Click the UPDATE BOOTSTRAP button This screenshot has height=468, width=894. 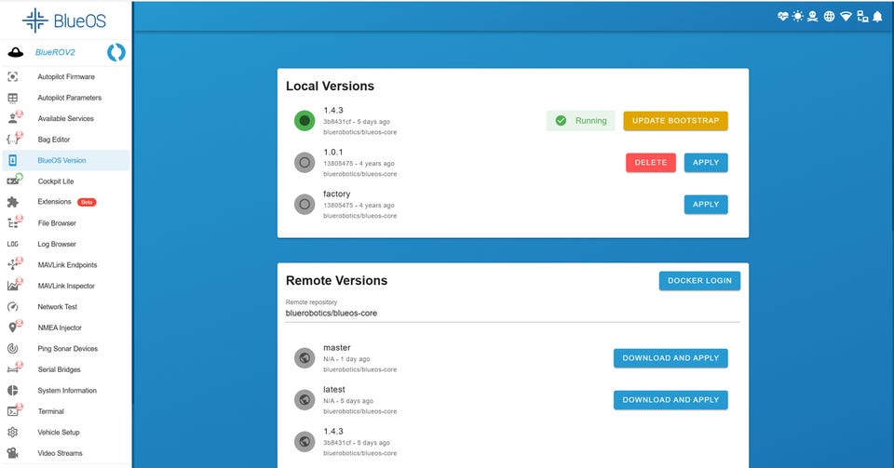click(x=676, y=121)
